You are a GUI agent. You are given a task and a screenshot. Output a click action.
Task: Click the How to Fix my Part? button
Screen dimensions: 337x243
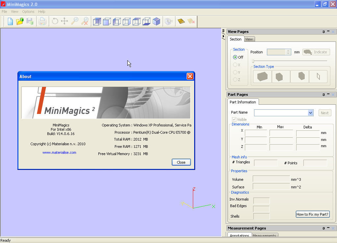pos(313,214)
